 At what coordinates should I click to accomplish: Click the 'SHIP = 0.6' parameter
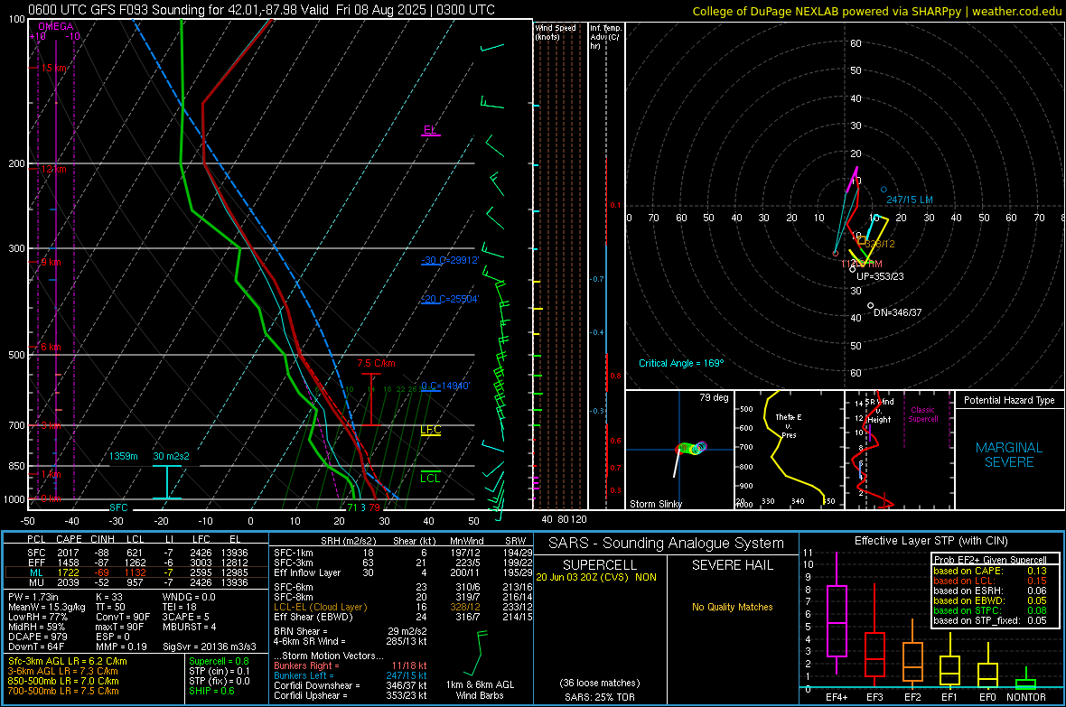(211, 691)
